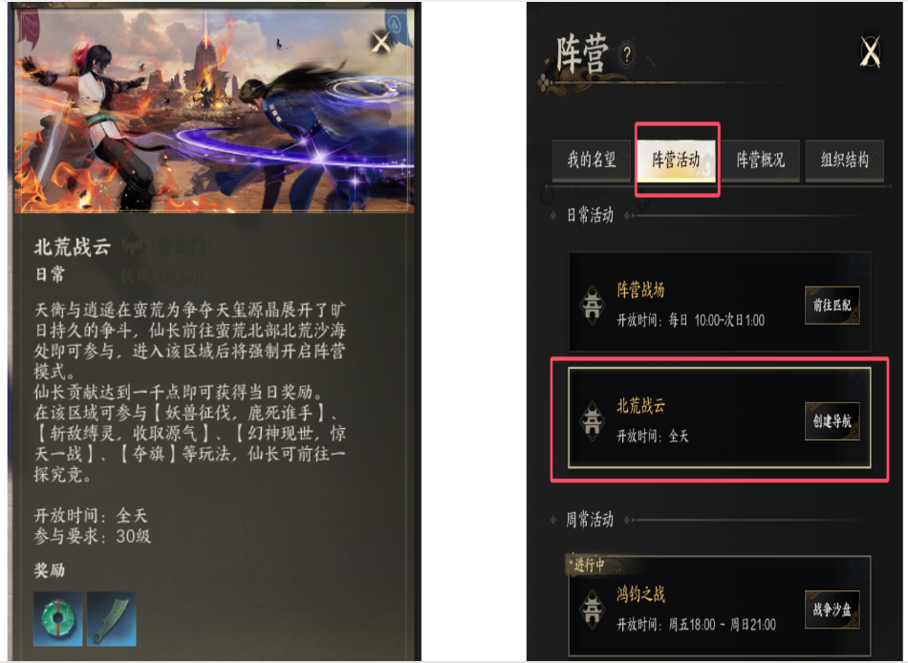This screenshot has height=663, width=908.
Task: Click the pavilion icon beside 阵营战场
Action: (592, 305)
